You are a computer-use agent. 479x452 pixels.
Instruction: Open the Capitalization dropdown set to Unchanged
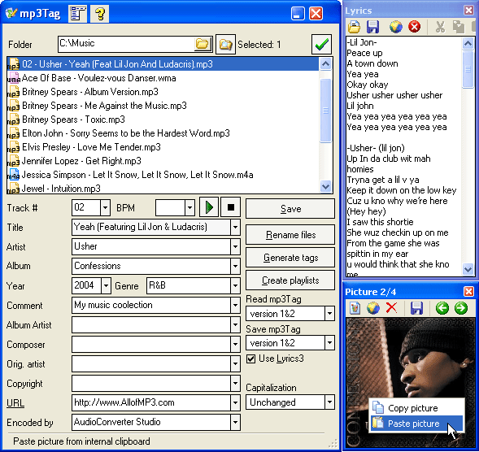pyautogui.click(x=329, y=402)
